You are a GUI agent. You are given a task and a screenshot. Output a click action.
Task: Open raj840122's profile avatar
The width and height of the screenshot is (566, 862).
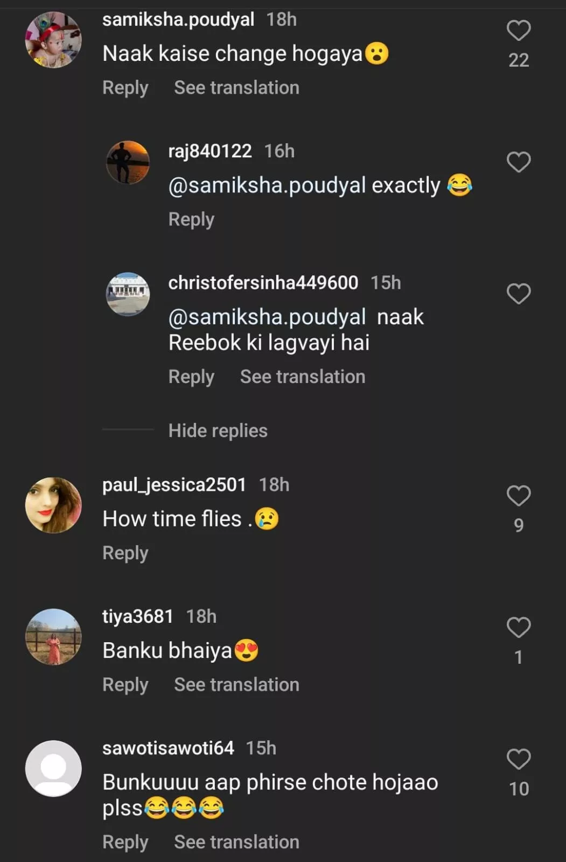point(128,162)
